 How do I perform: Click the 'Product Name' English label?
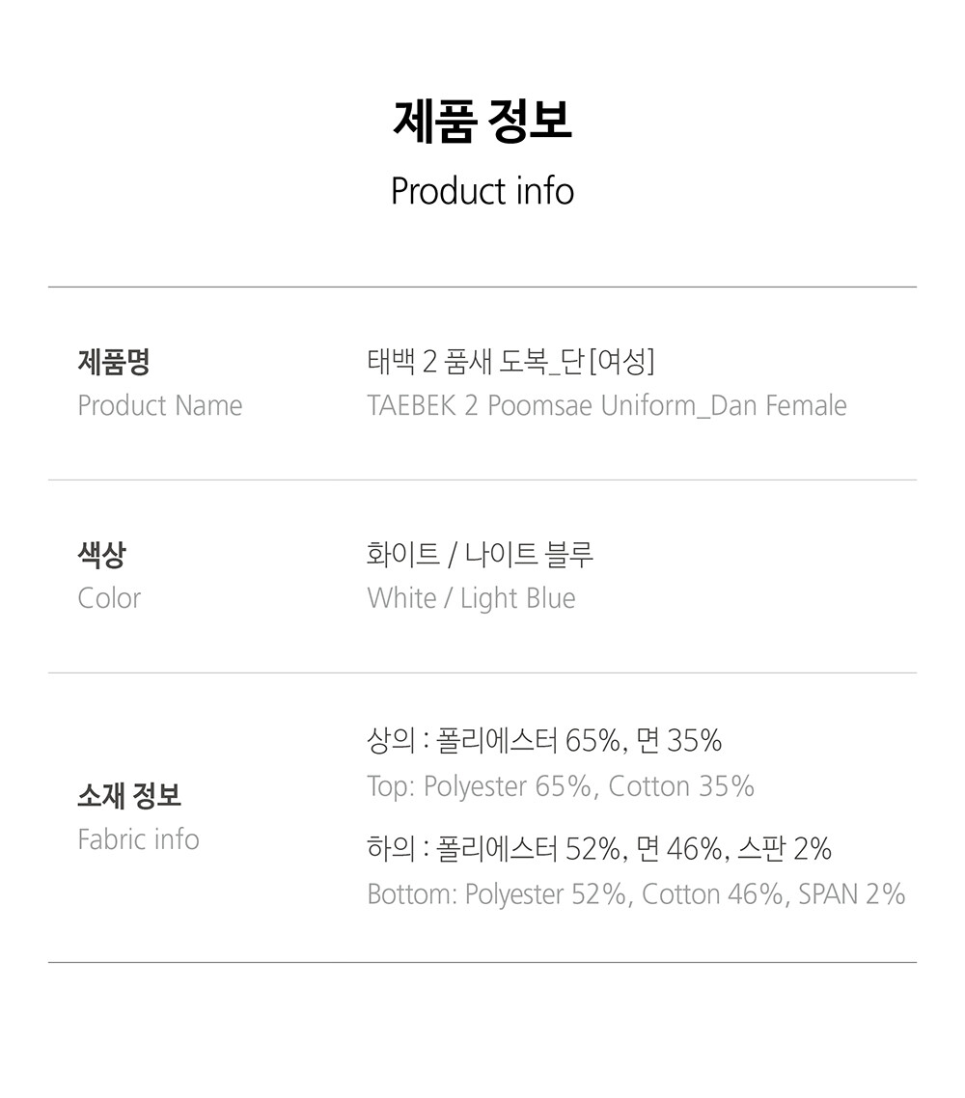[160, 405]
